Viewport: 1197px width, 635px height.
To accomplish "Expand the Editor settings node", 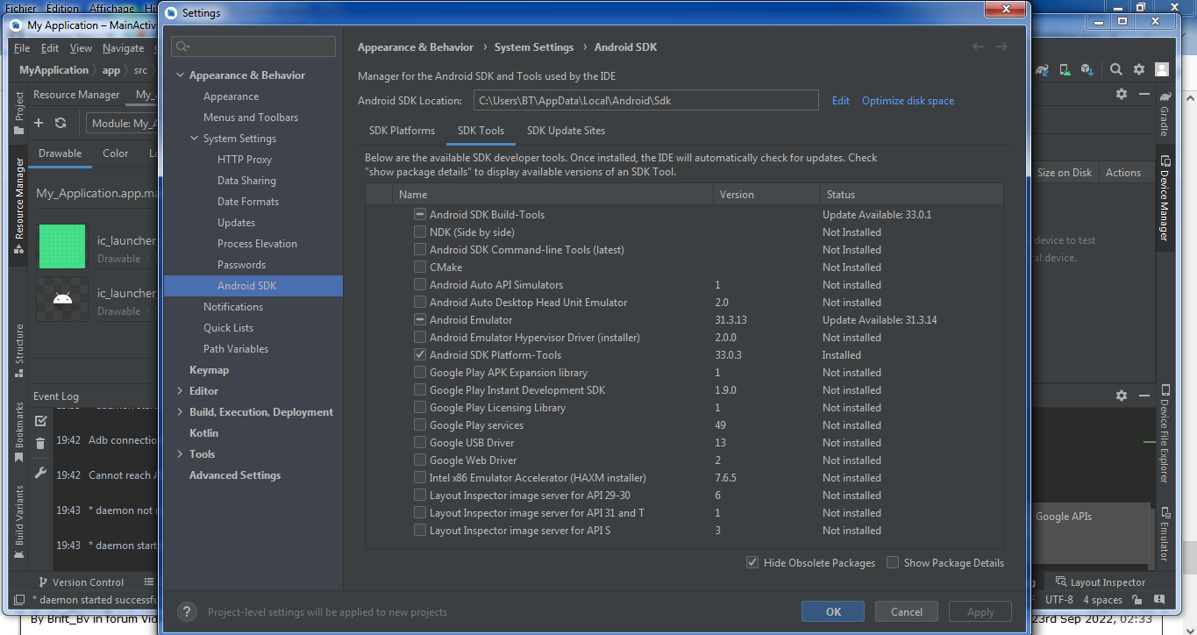I will click(180, 391).
